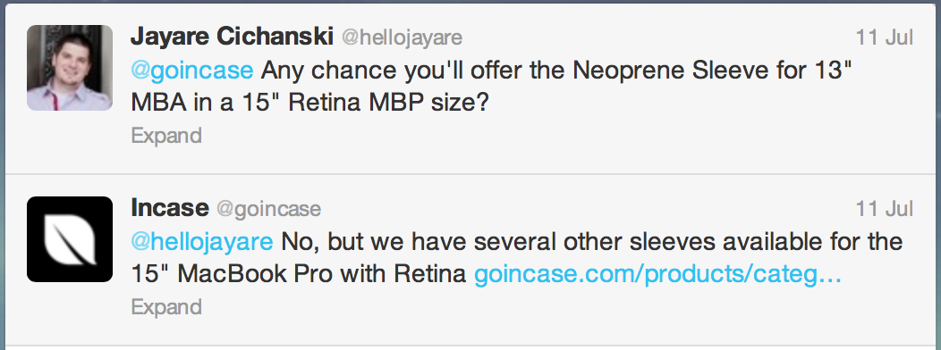Click the Incase leaf logo avatar
This screenshot has width=941, height=350.
[x=70, y=239]
